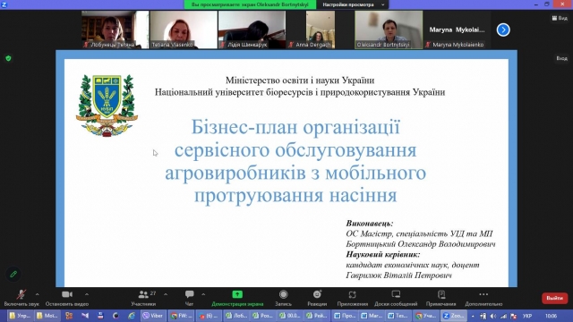Viewport: 573px width, 322px height.
Task: Click the УКР language indicator
Action: 527,316
